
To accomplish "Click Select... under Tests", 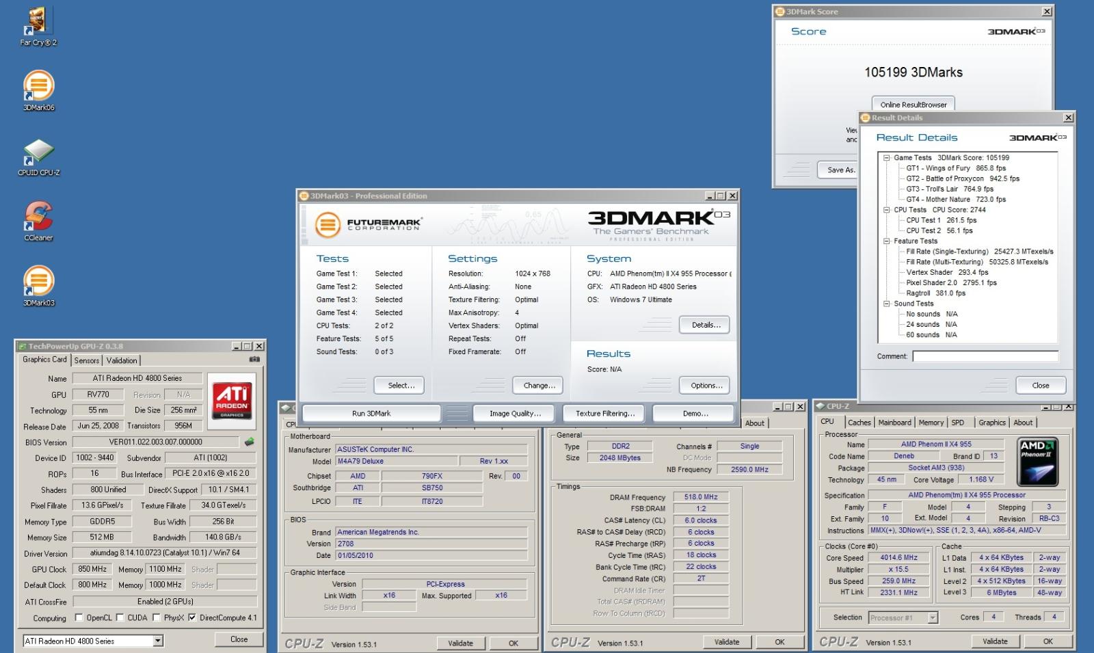I will (x=399, y=386).
